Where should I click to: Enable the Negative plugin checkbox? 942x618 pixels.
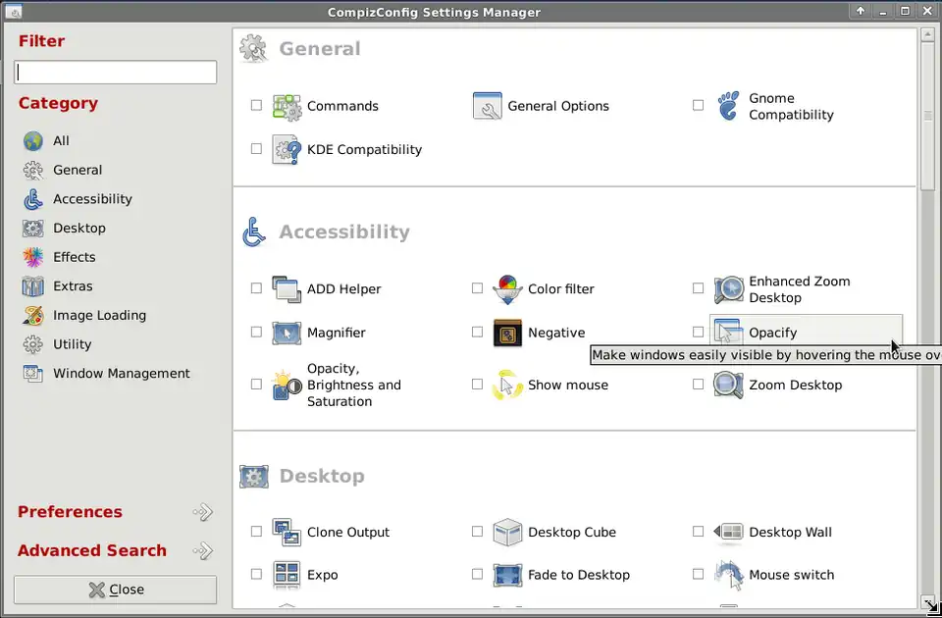pyautogui.click(x=477, y=333)
